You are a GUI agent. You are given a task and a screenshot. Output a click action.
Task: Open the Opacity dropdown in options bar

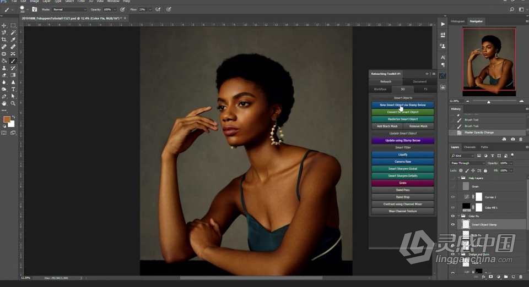point(115,9)
